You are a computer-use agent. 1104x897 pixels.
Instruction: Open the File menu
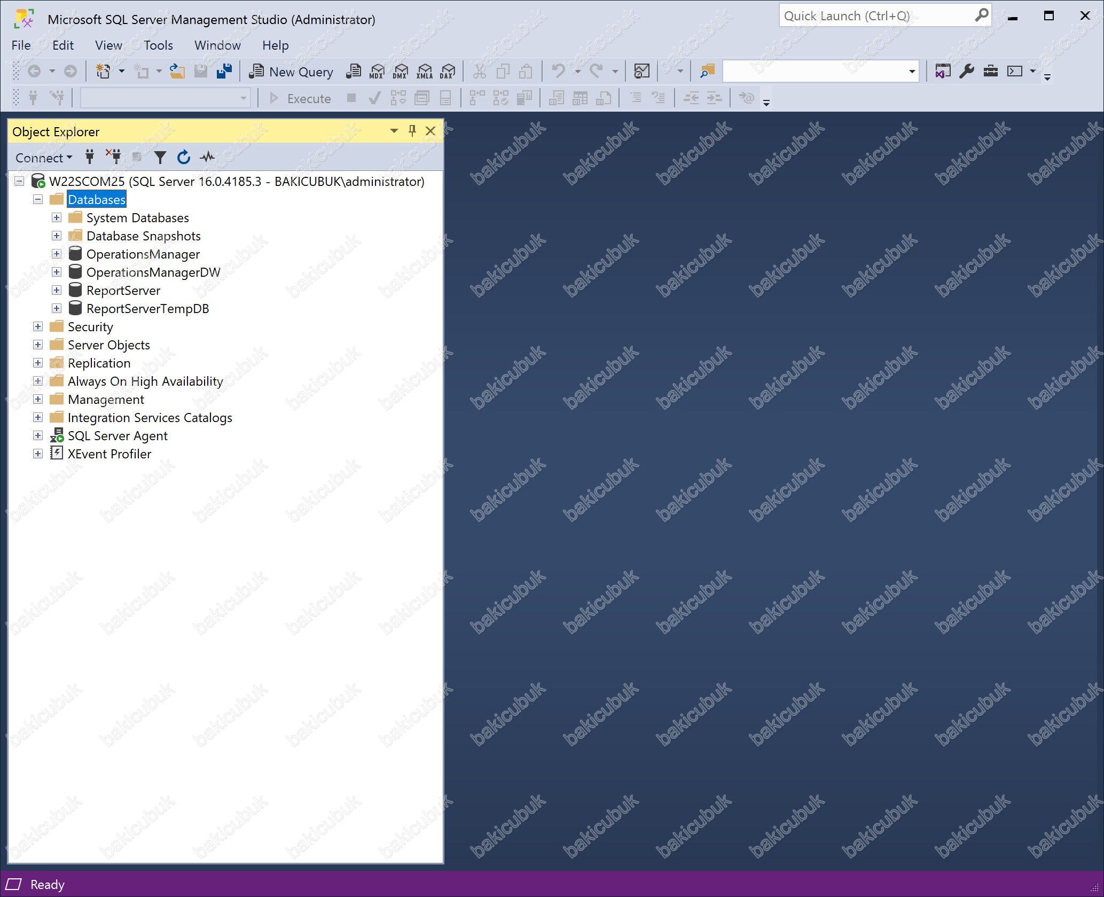coord(21,45)
